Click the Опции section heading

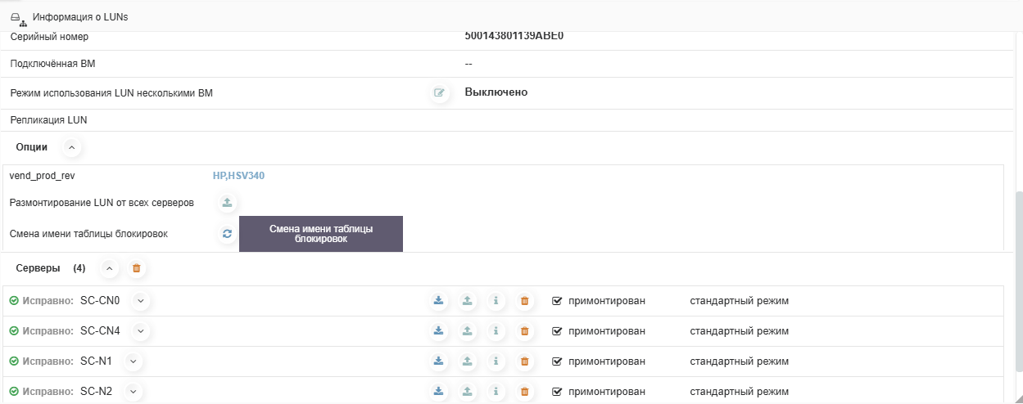[x=32, y=147]
